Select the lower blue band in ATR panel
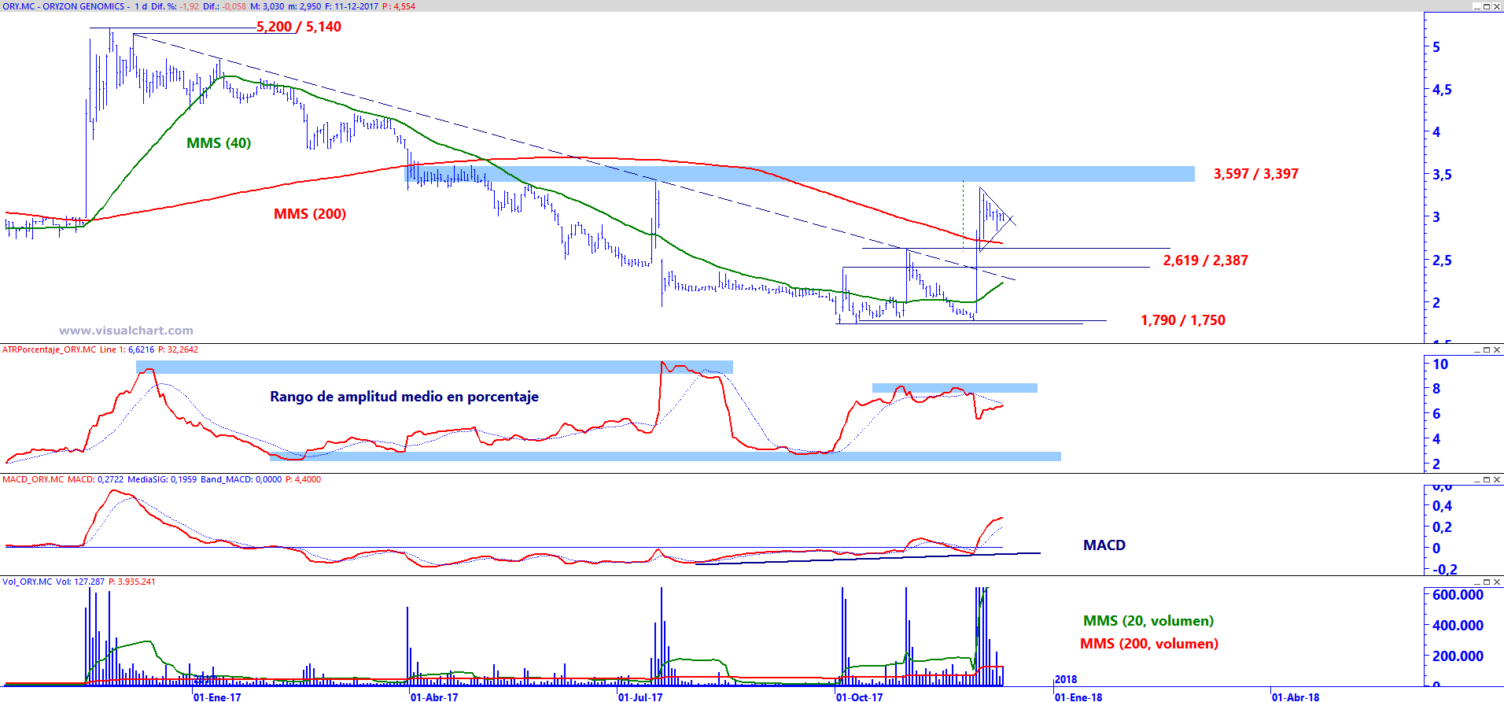Viewport: 1504px width, 702px height. click(x=665, y=456)
